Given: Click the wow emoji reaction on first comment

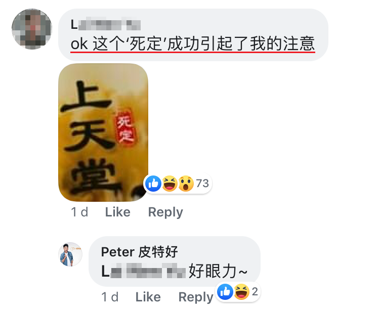Looking at the screenshot, I should [x=186, y=184].
